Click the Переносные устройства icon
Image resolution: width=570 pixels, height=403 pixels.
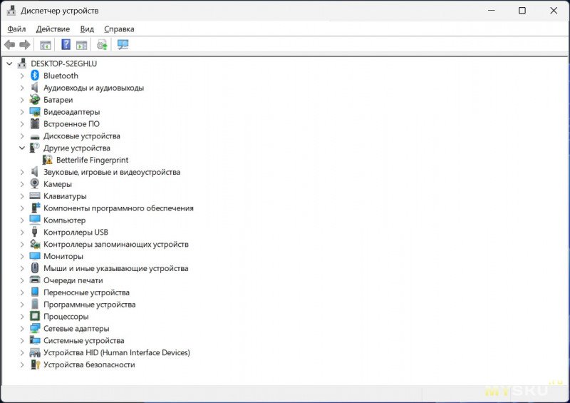click(x=34, y=292)
